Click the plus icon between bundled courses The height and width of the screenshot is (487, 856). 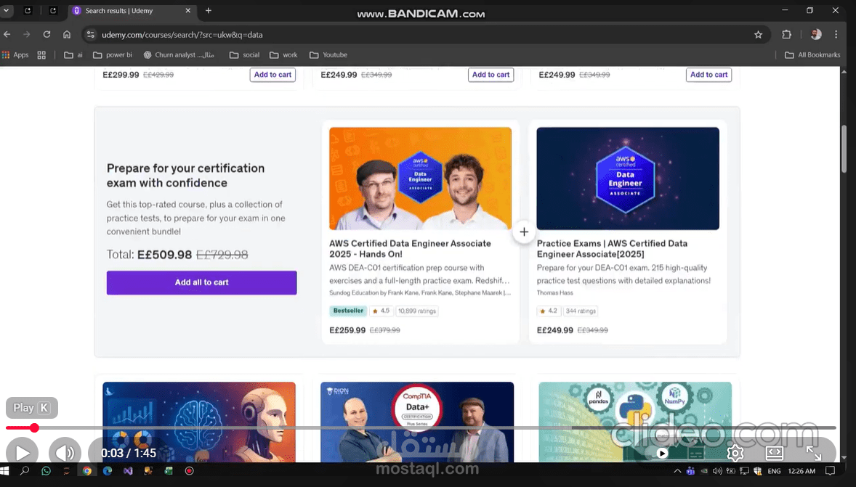(x=524, y=232)
